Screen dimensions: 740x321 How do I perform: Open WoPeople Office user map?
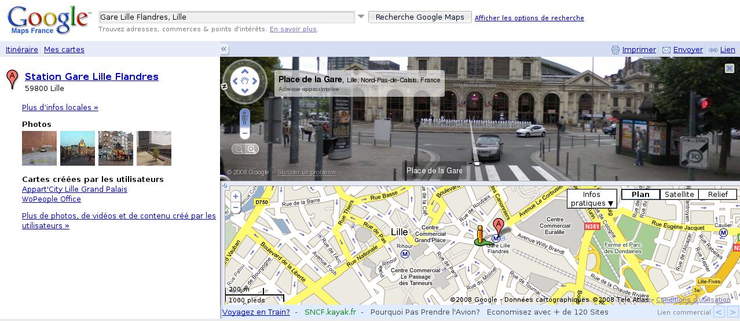(52, 199)
